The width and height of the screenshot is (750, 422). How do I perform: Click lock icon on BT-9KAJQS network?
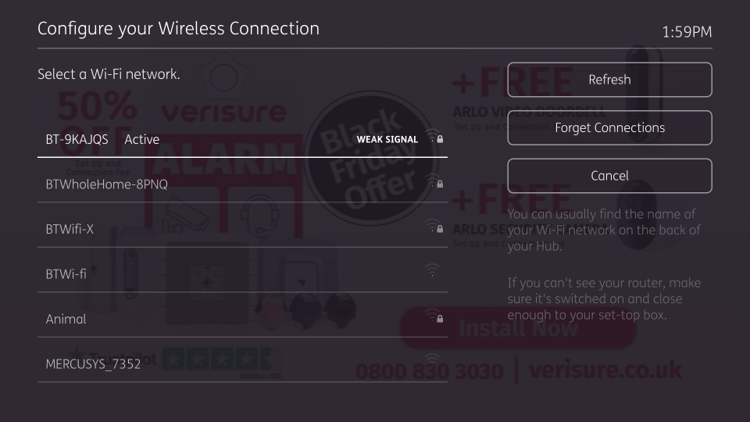click(441, 139)
